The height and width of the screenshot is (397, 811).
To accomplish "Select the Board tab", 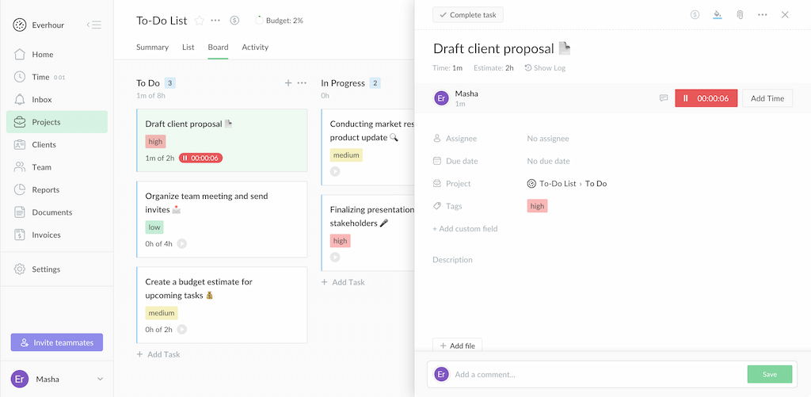I will click(x=218, y=47).
